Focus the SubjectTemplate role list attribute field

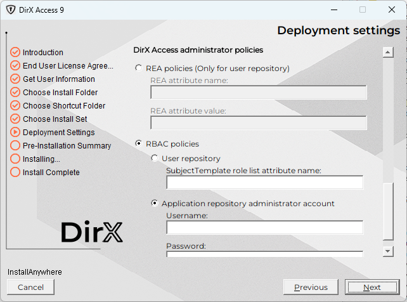264,183
